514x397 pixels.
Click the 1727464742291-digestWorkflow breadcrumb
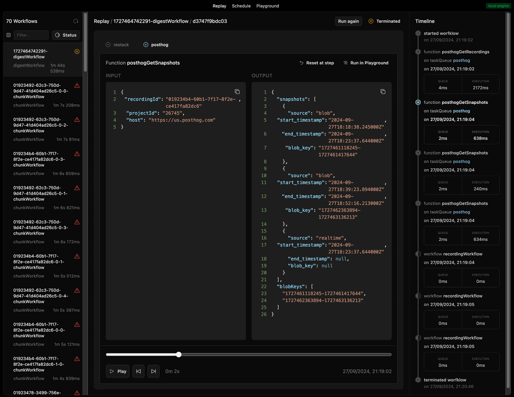(x=151, y=21)
